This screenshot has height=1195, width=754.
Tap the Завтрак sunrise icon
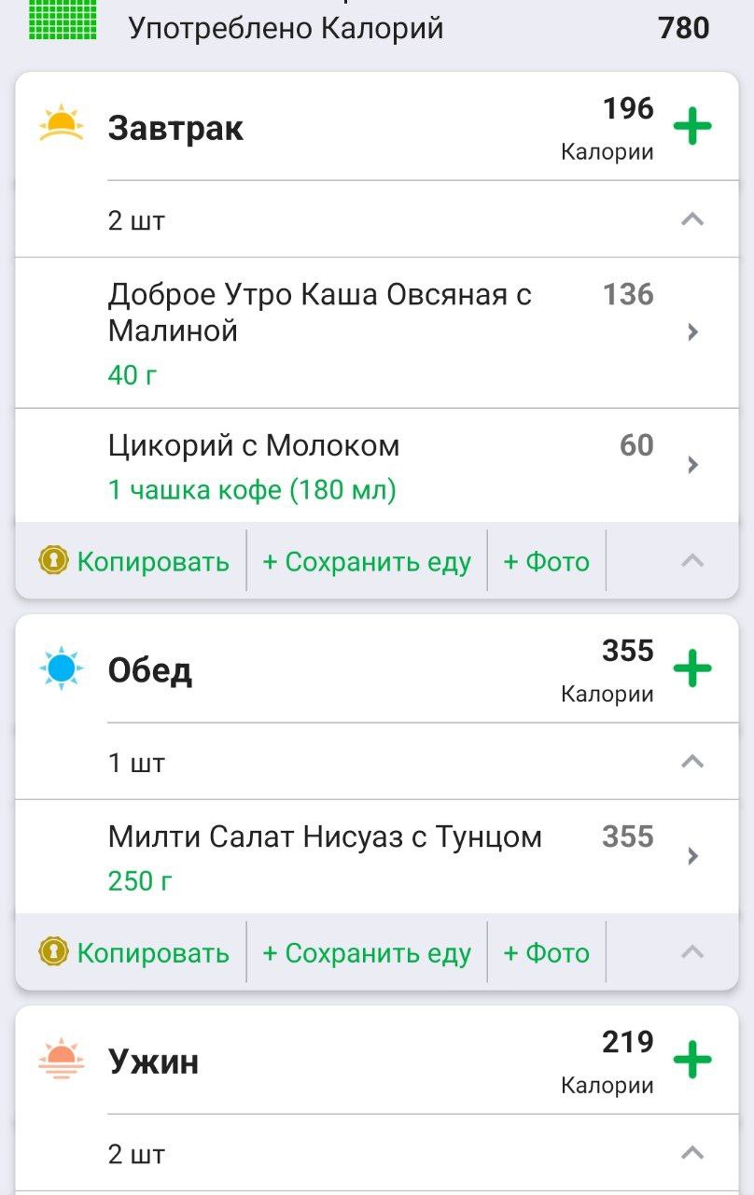click(62, 125)
